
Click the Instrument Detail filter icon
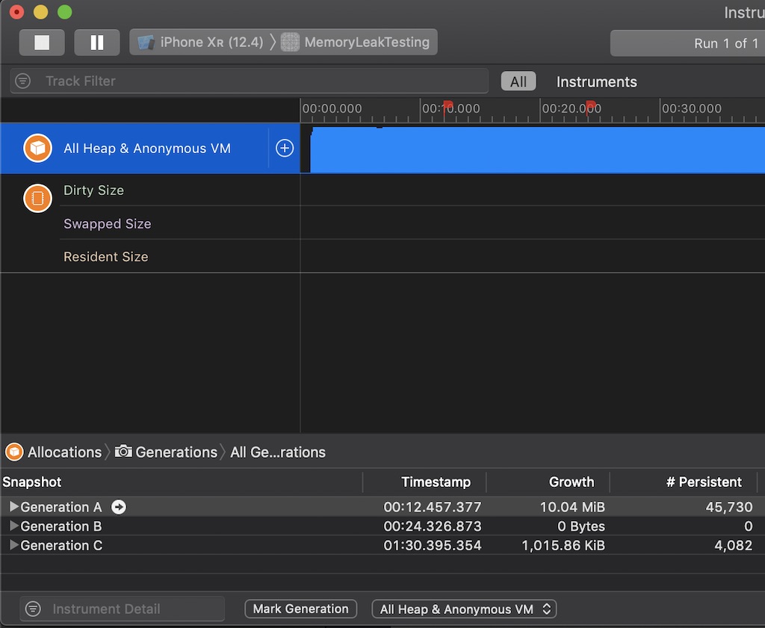(x=33, y=609)
